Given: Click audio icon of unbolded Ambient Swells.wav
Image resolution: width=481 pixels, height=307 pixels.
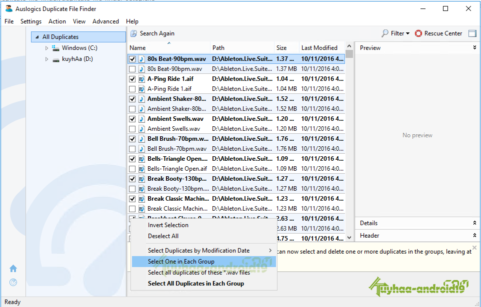Looking at the screenshot, I should [141, 129].
